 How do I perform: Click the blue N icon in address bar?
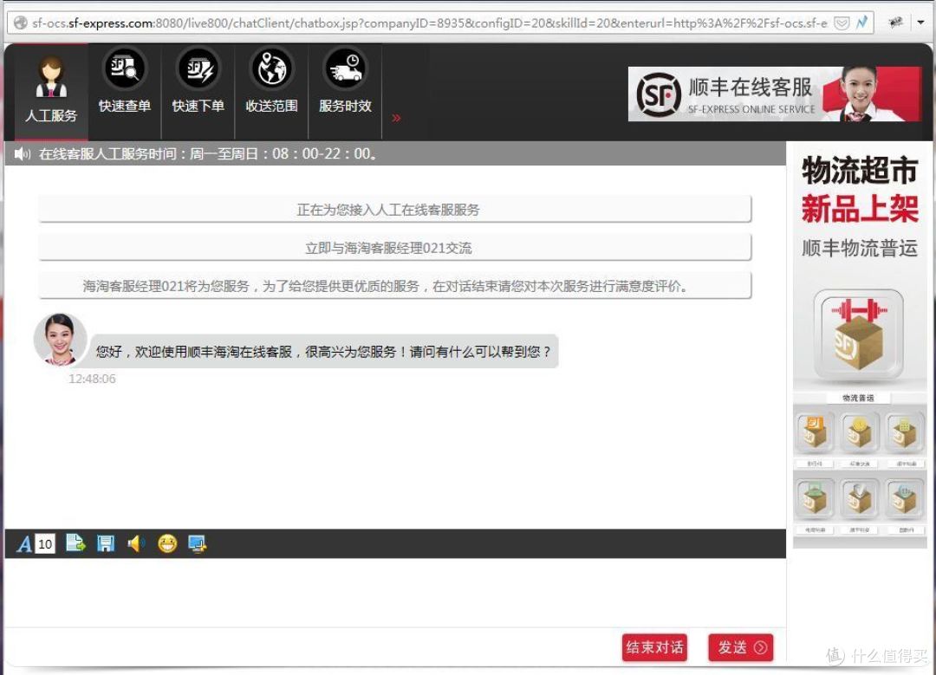pyautogui.click(x=861, y=23)
